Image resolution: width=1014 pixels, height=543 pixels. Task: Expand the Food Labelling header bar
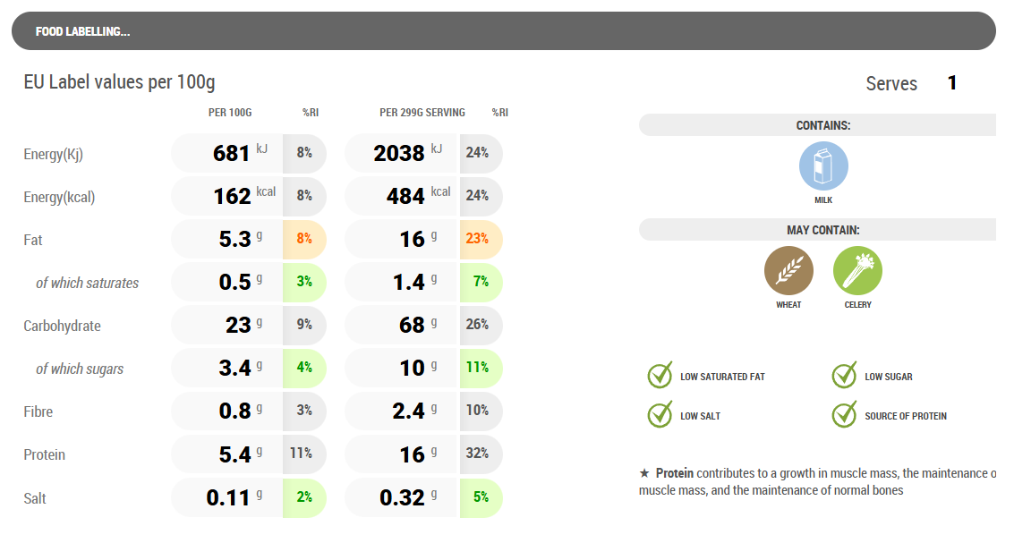pos(503,31)
